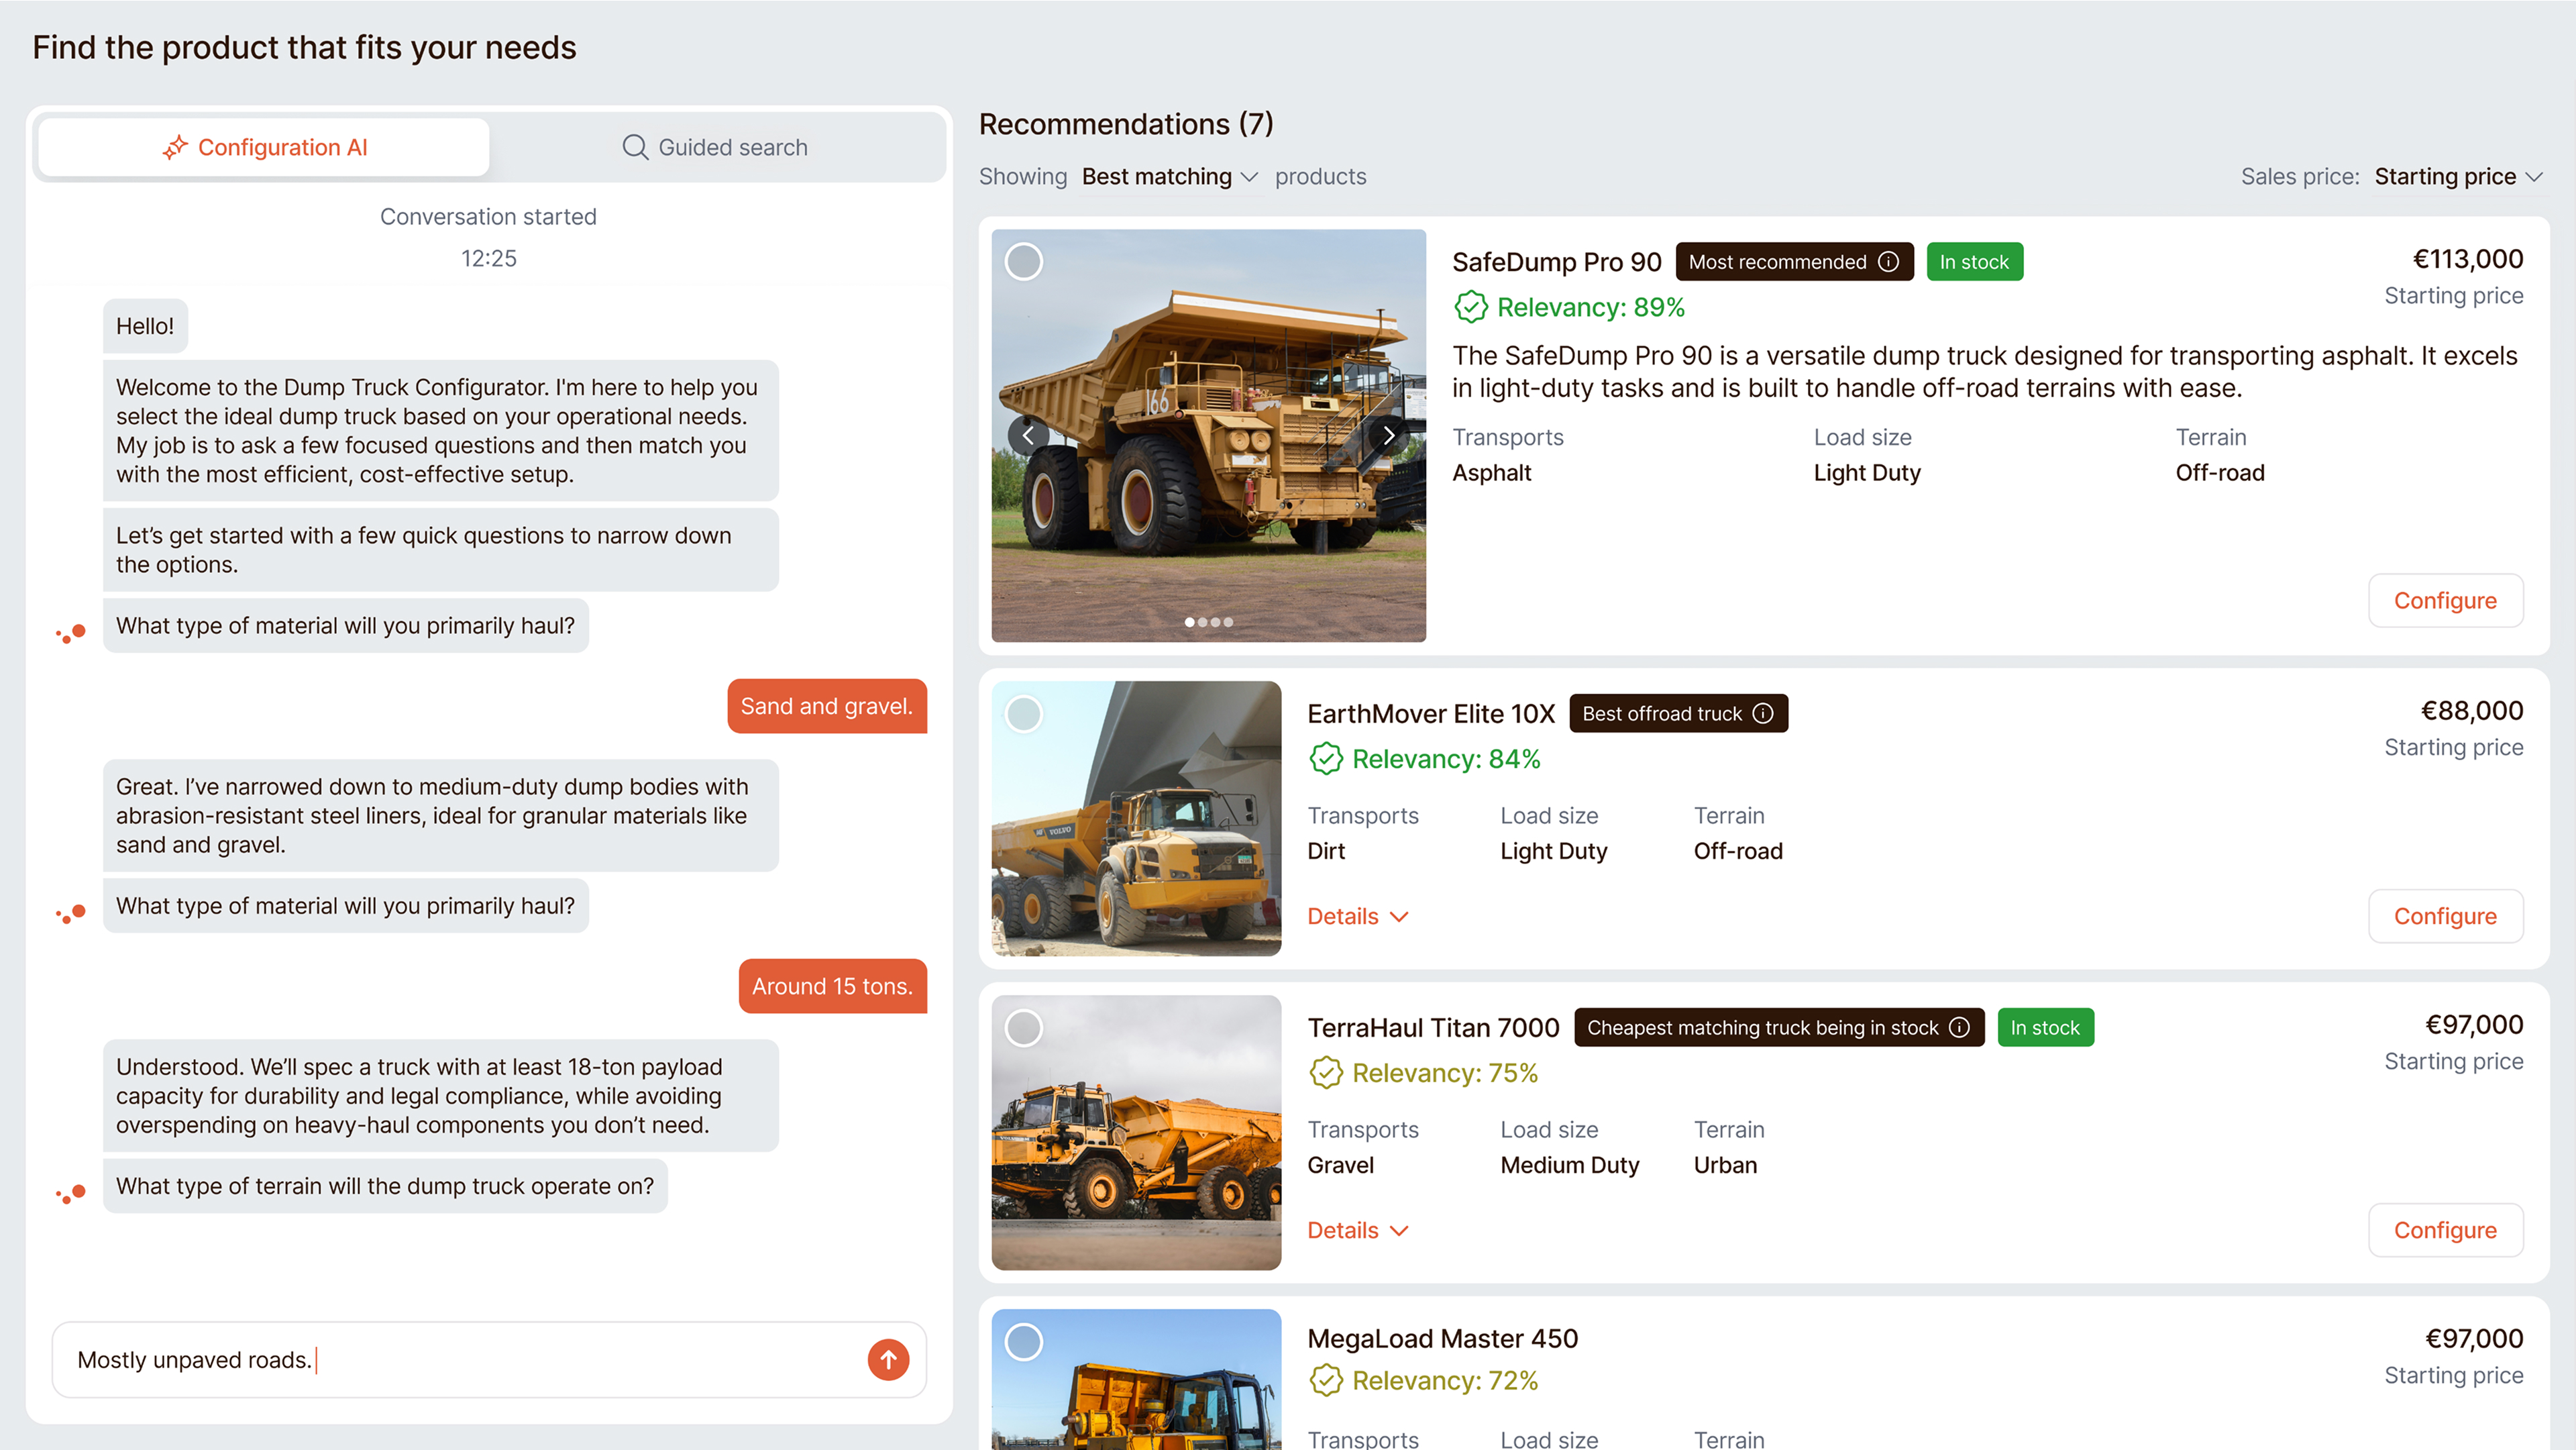The width and height of the screenshot is (2576, 1450).
Task: Click the send message arrow icon
Action: click(x=887, y=1359)
